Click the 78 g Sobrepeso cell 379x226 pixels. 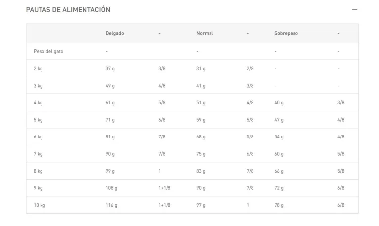(279, 205)
